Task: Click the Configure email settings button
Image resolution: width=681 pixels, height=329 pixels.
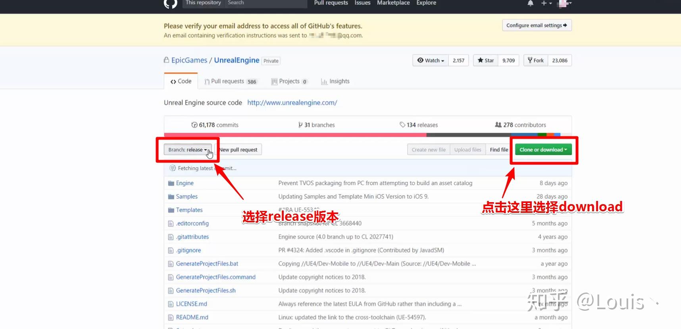Action: pyautogui.click(x=537, y=25)
